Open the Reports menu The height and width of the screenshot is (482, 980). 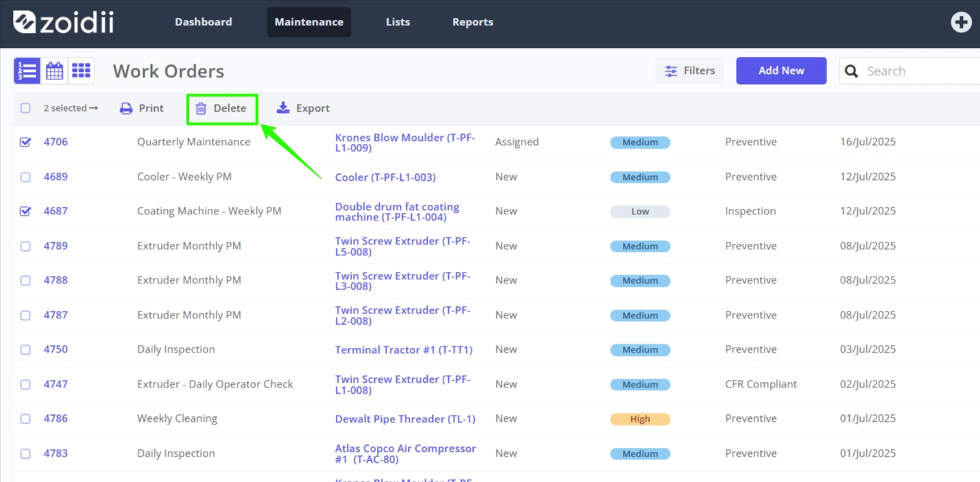tap(473, 22)
